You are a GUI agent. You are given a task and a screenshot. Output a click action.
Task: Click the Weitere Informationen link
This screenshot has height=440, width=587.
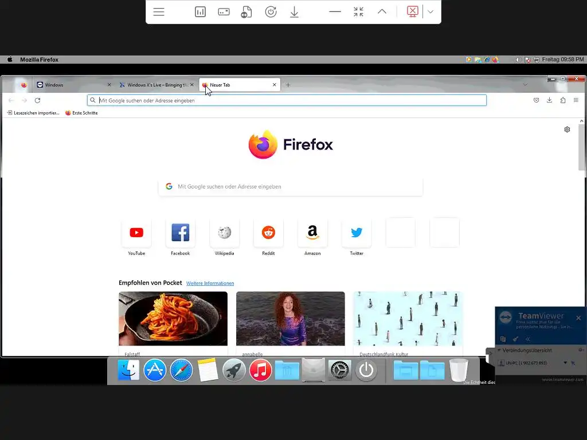(x=210, y=283)
